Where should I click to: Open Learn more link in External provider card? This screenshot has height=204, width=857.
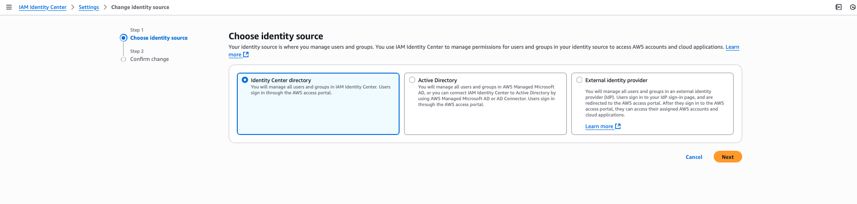pyautogui.click(x=599, y=126)
